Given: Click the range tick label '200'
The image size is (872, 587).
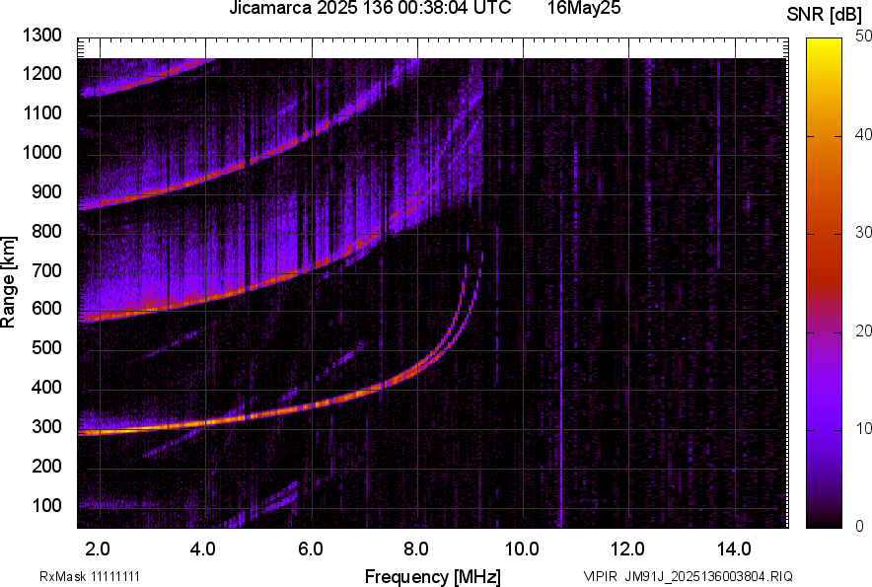Looking at the screenshot, I should tap(46, 466).
